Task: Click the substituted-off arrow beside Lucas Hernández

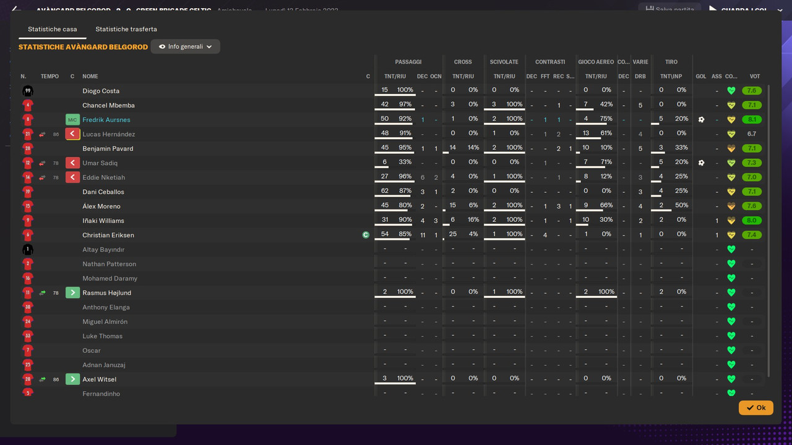Action: pos(72,134)
